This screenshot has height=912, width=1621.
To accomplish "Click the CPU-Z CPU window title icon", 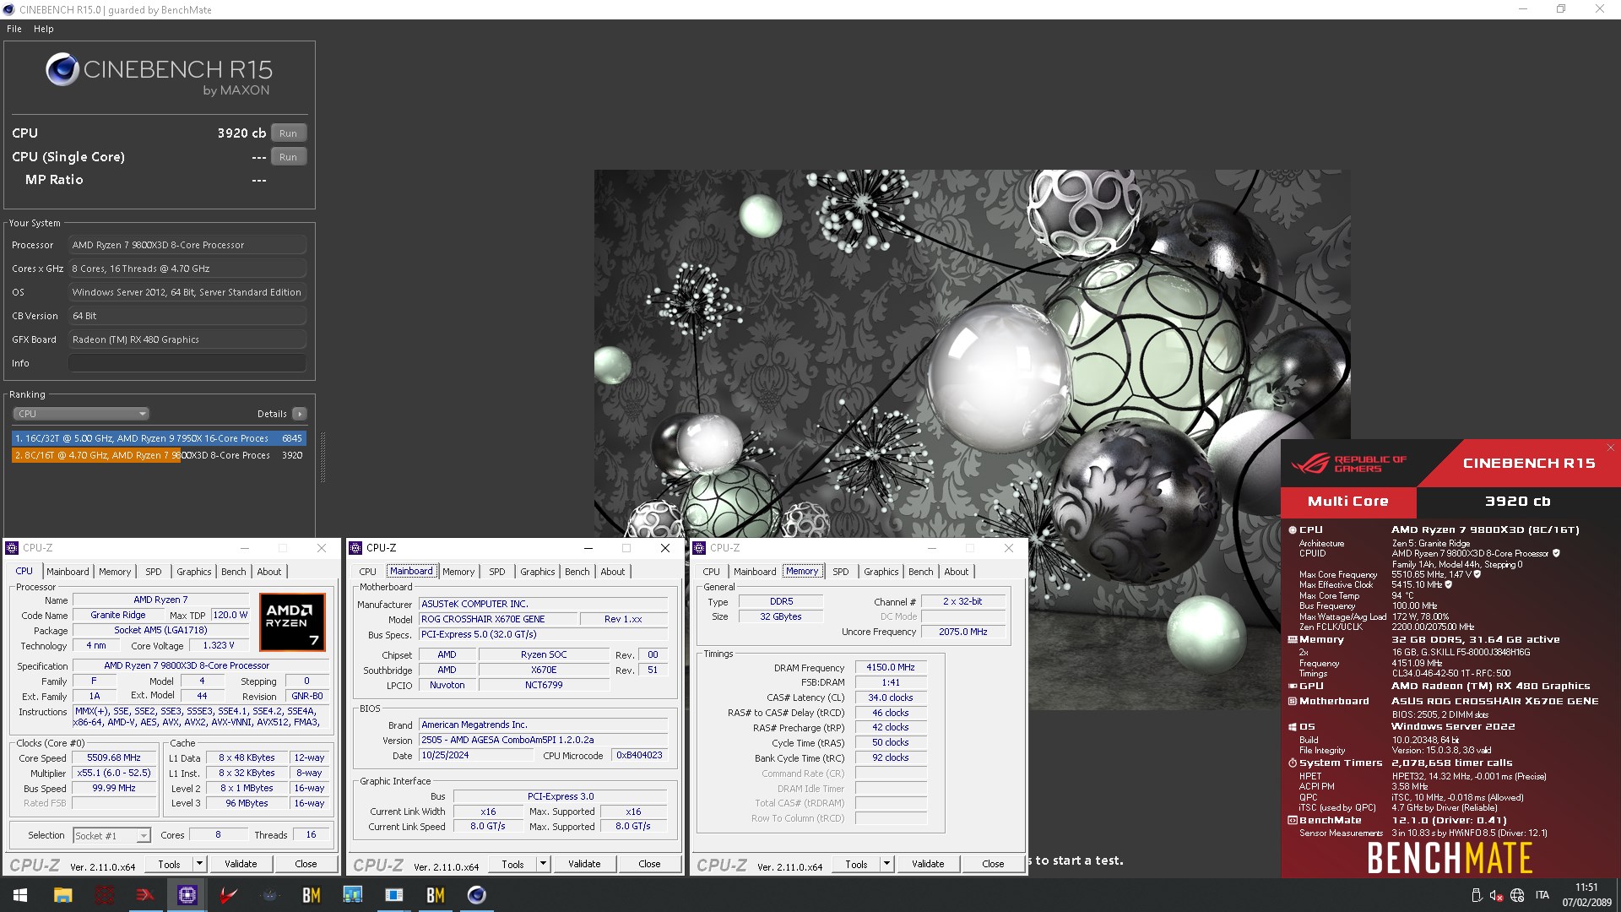I will [12, 548].
